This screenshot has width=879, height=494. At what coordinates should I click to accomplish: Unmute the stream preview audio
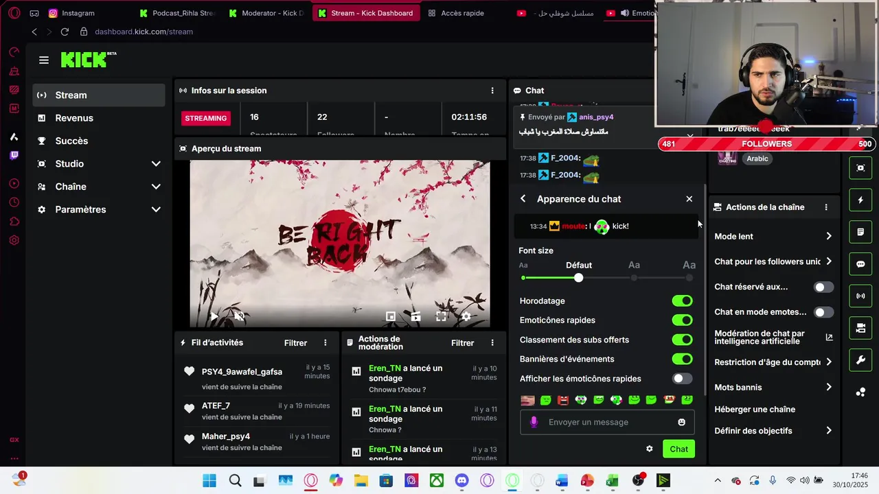(239, 316)
